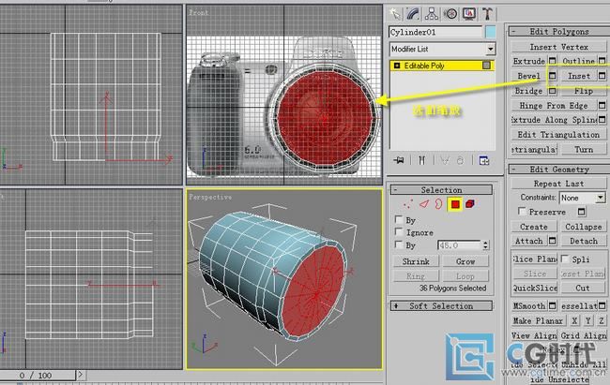
Task: Click the Flip button
Action: click(584, 91)
